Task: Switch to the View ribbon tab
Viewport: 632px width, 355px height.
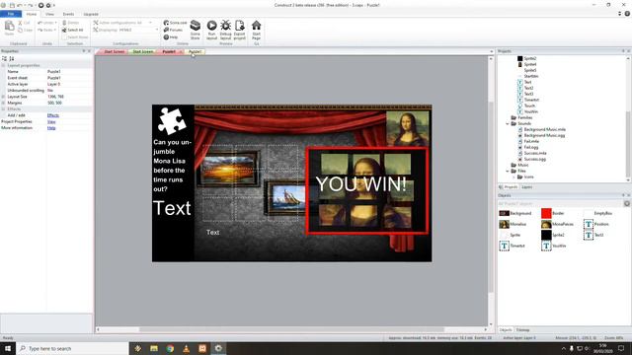Action: point(49,14)
